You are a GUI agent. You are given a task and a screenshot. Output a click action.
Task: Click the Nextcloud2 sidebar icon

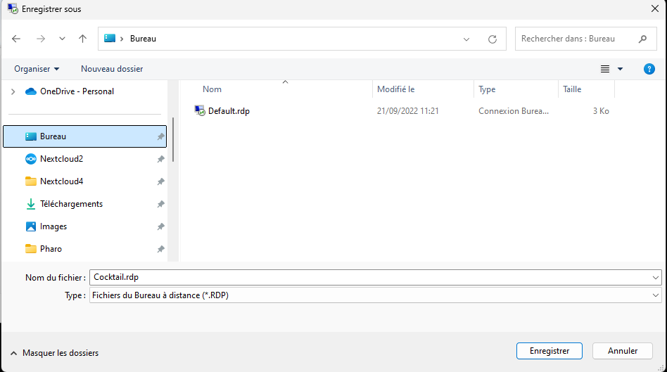coord(31,159)
